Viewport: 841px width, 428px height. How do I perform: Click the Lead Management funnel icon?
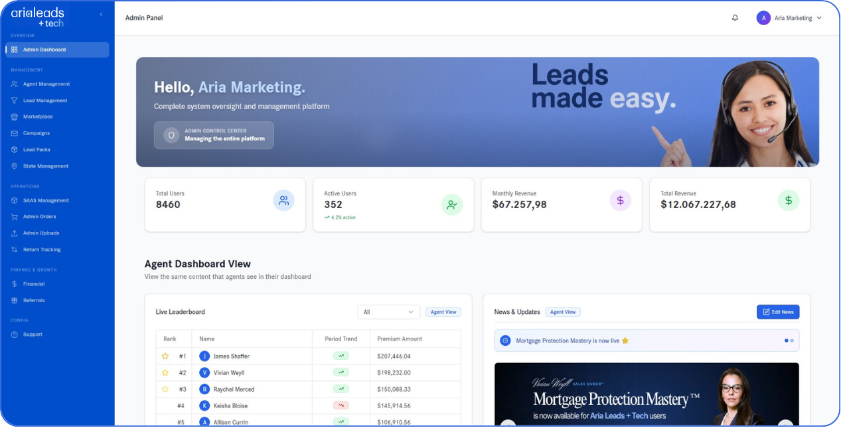15,101
